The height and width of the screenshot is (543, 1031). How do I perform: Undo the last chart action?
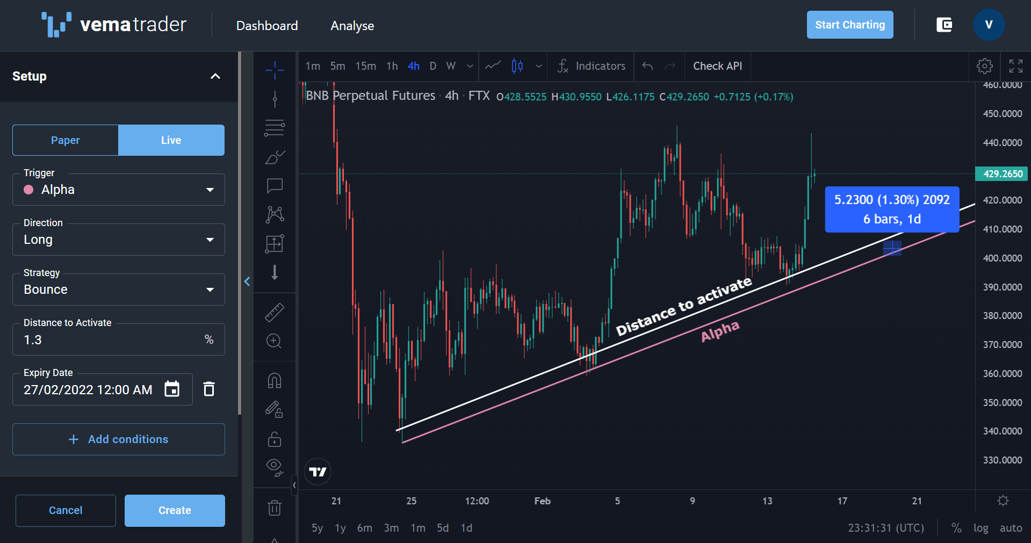647,66
